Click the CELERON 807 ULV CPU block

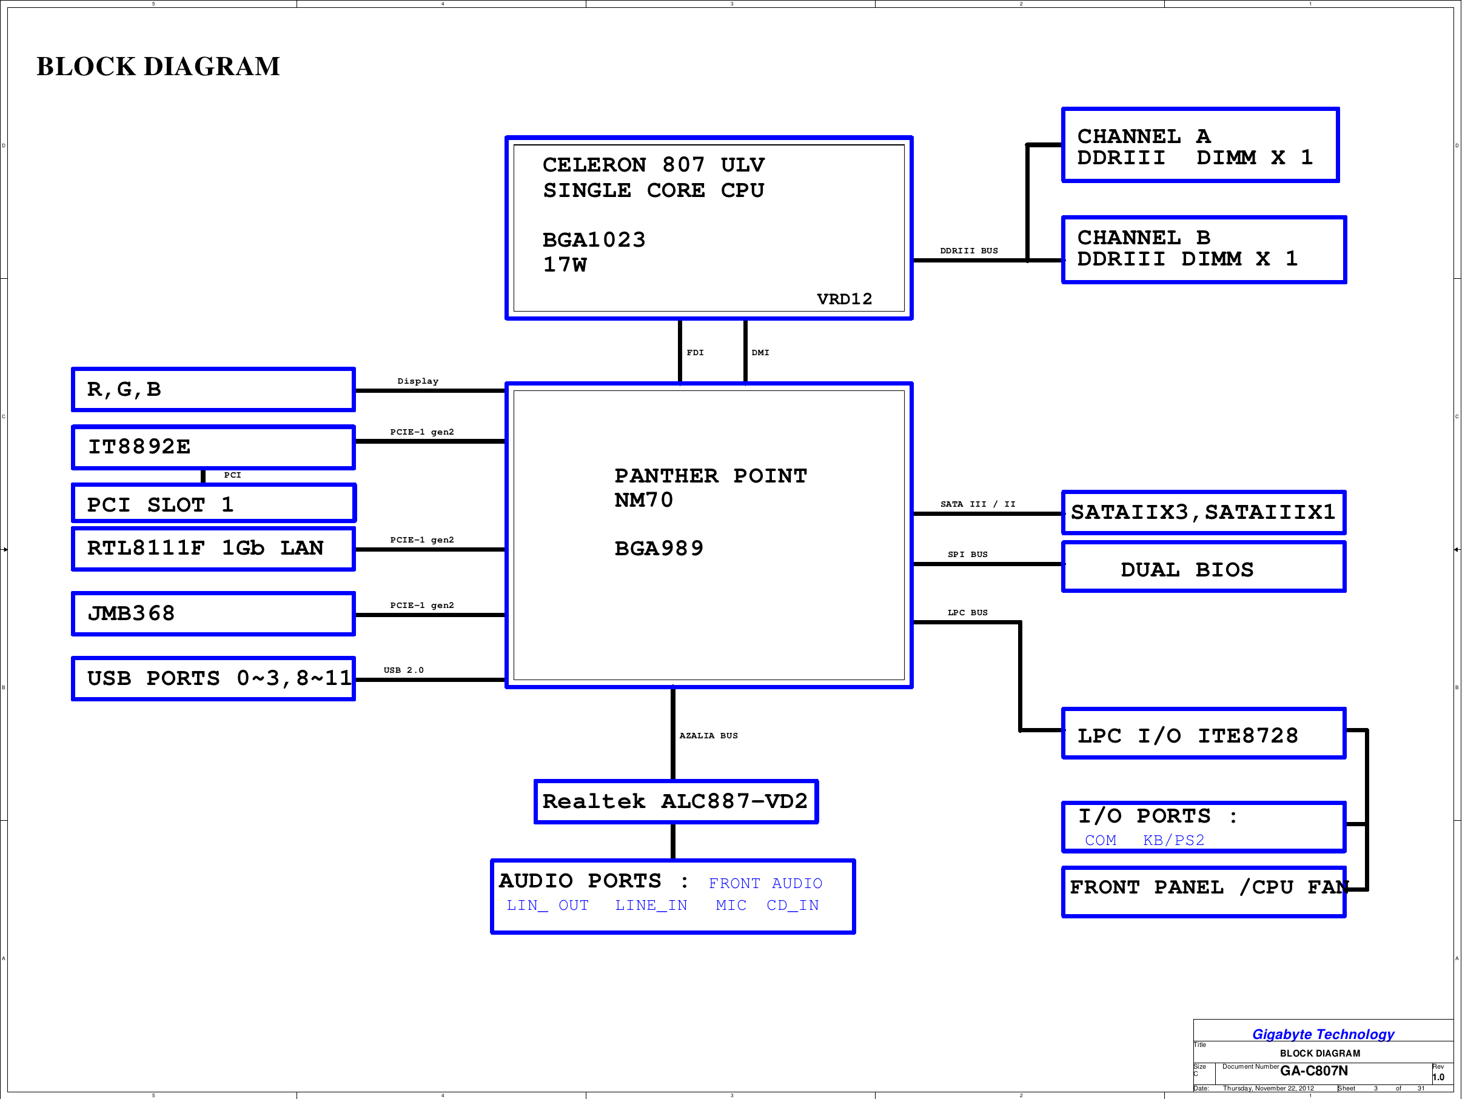709,228
